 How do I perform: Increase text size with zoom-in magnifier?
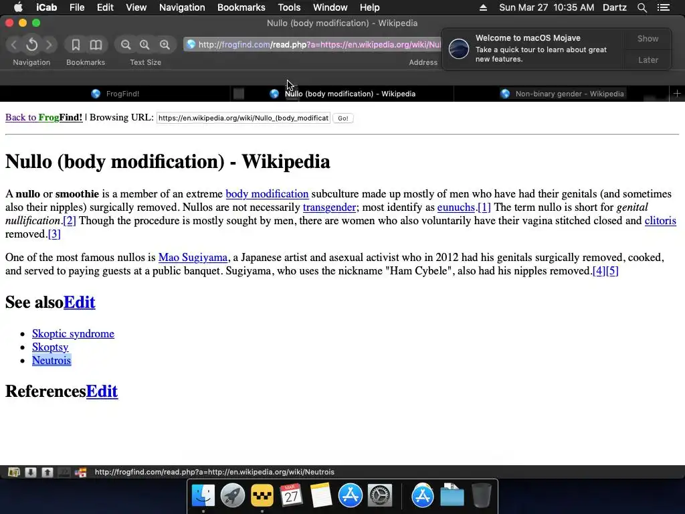point(165,45)
